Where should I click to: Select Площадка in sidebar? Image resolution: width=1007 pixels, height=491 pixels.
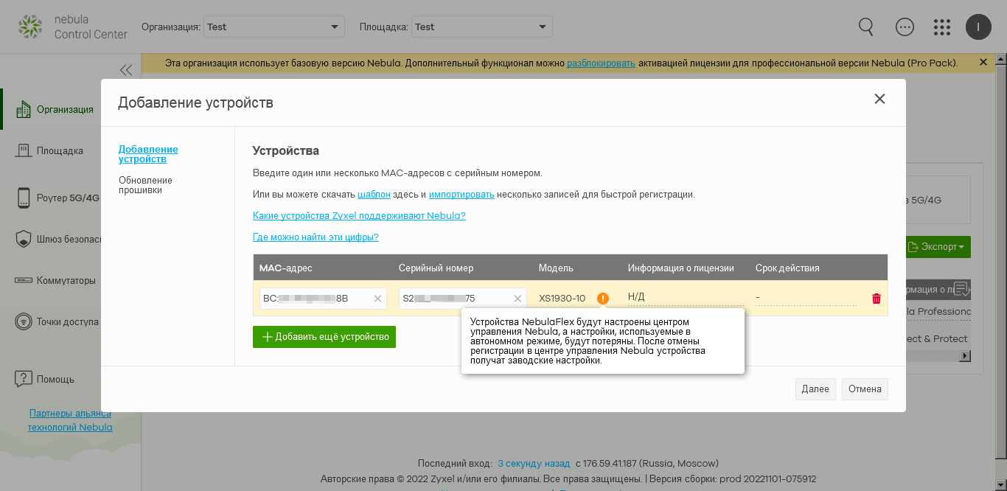[60, 150]
